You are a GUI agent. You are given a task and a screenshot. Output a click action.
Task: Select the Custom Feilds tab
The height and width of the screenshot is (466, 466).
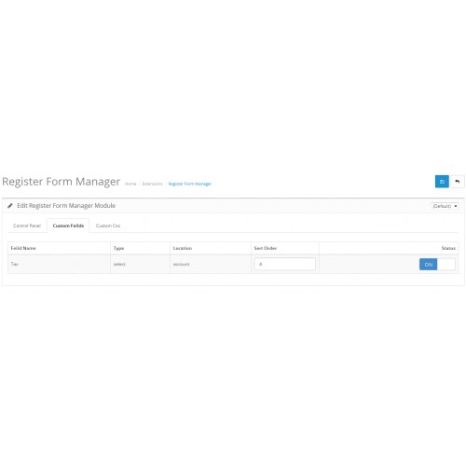pos(68,226)
